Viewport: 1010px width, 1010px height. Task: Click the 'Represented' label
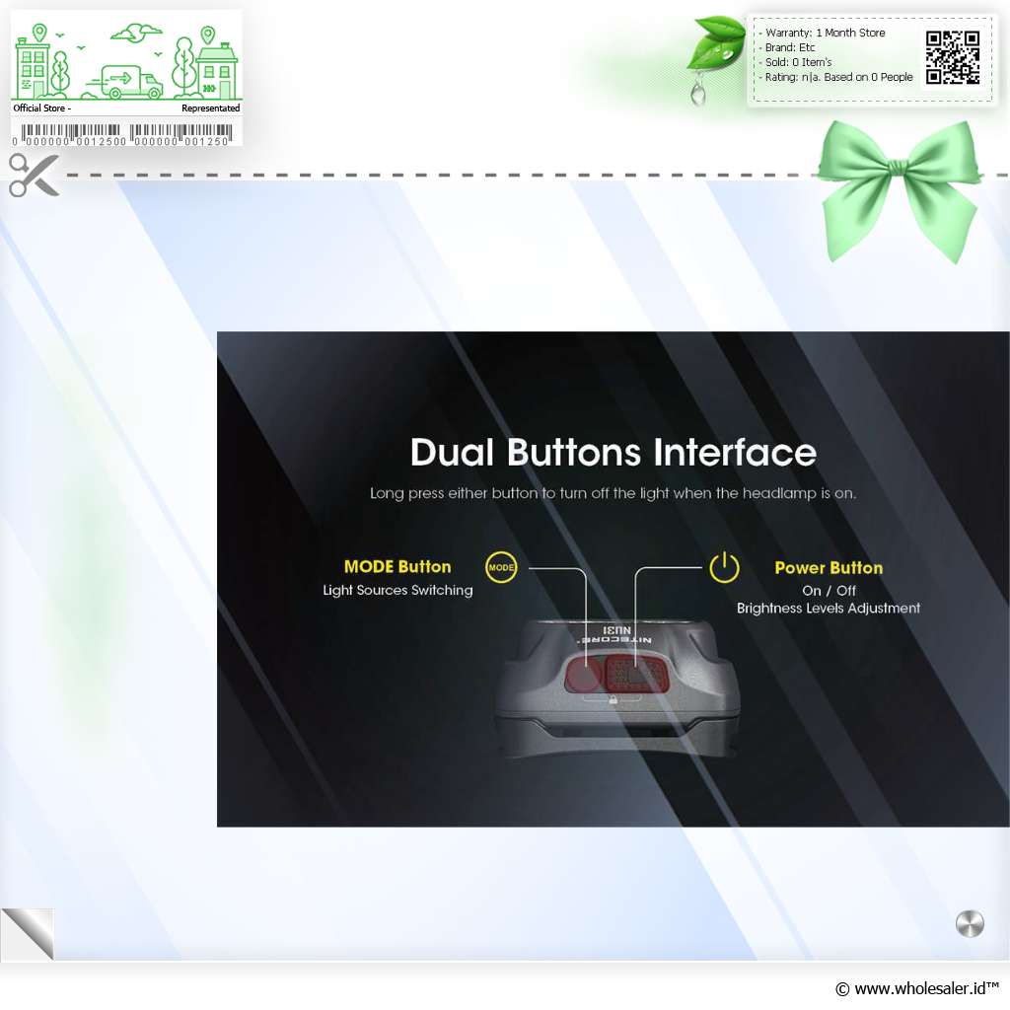(x=211, y=108)
